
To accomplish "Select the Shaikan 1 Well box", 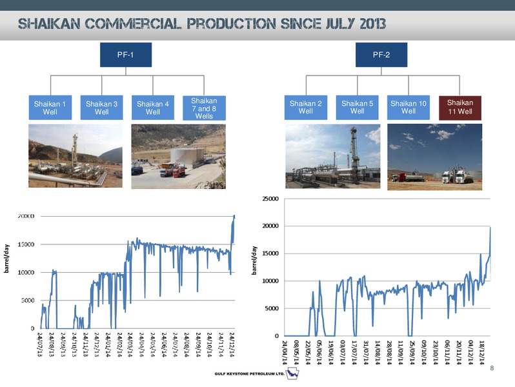I will pyautogui.click(x=50, y=108).
